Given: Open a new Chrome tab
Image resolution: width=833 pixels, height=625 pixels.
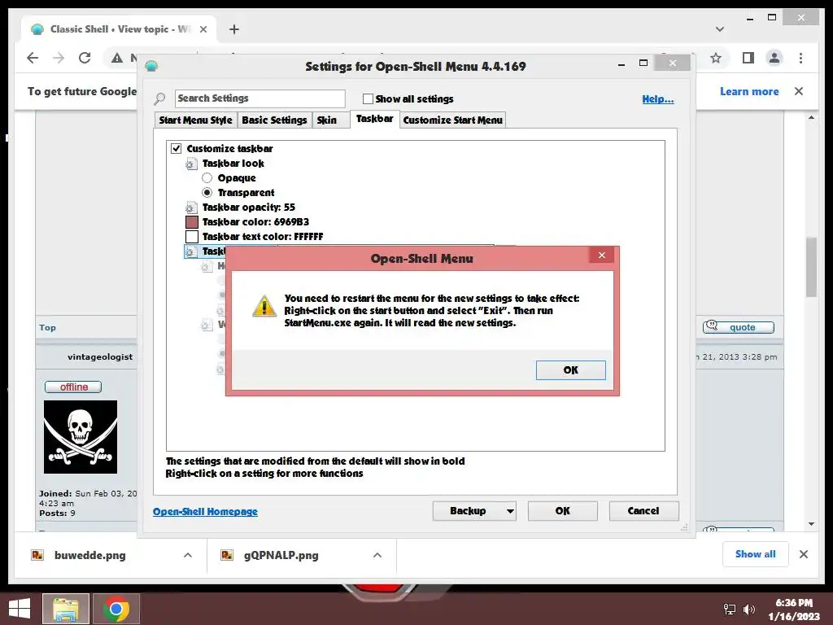Looking at the screenshot, I should coord(234,29).
